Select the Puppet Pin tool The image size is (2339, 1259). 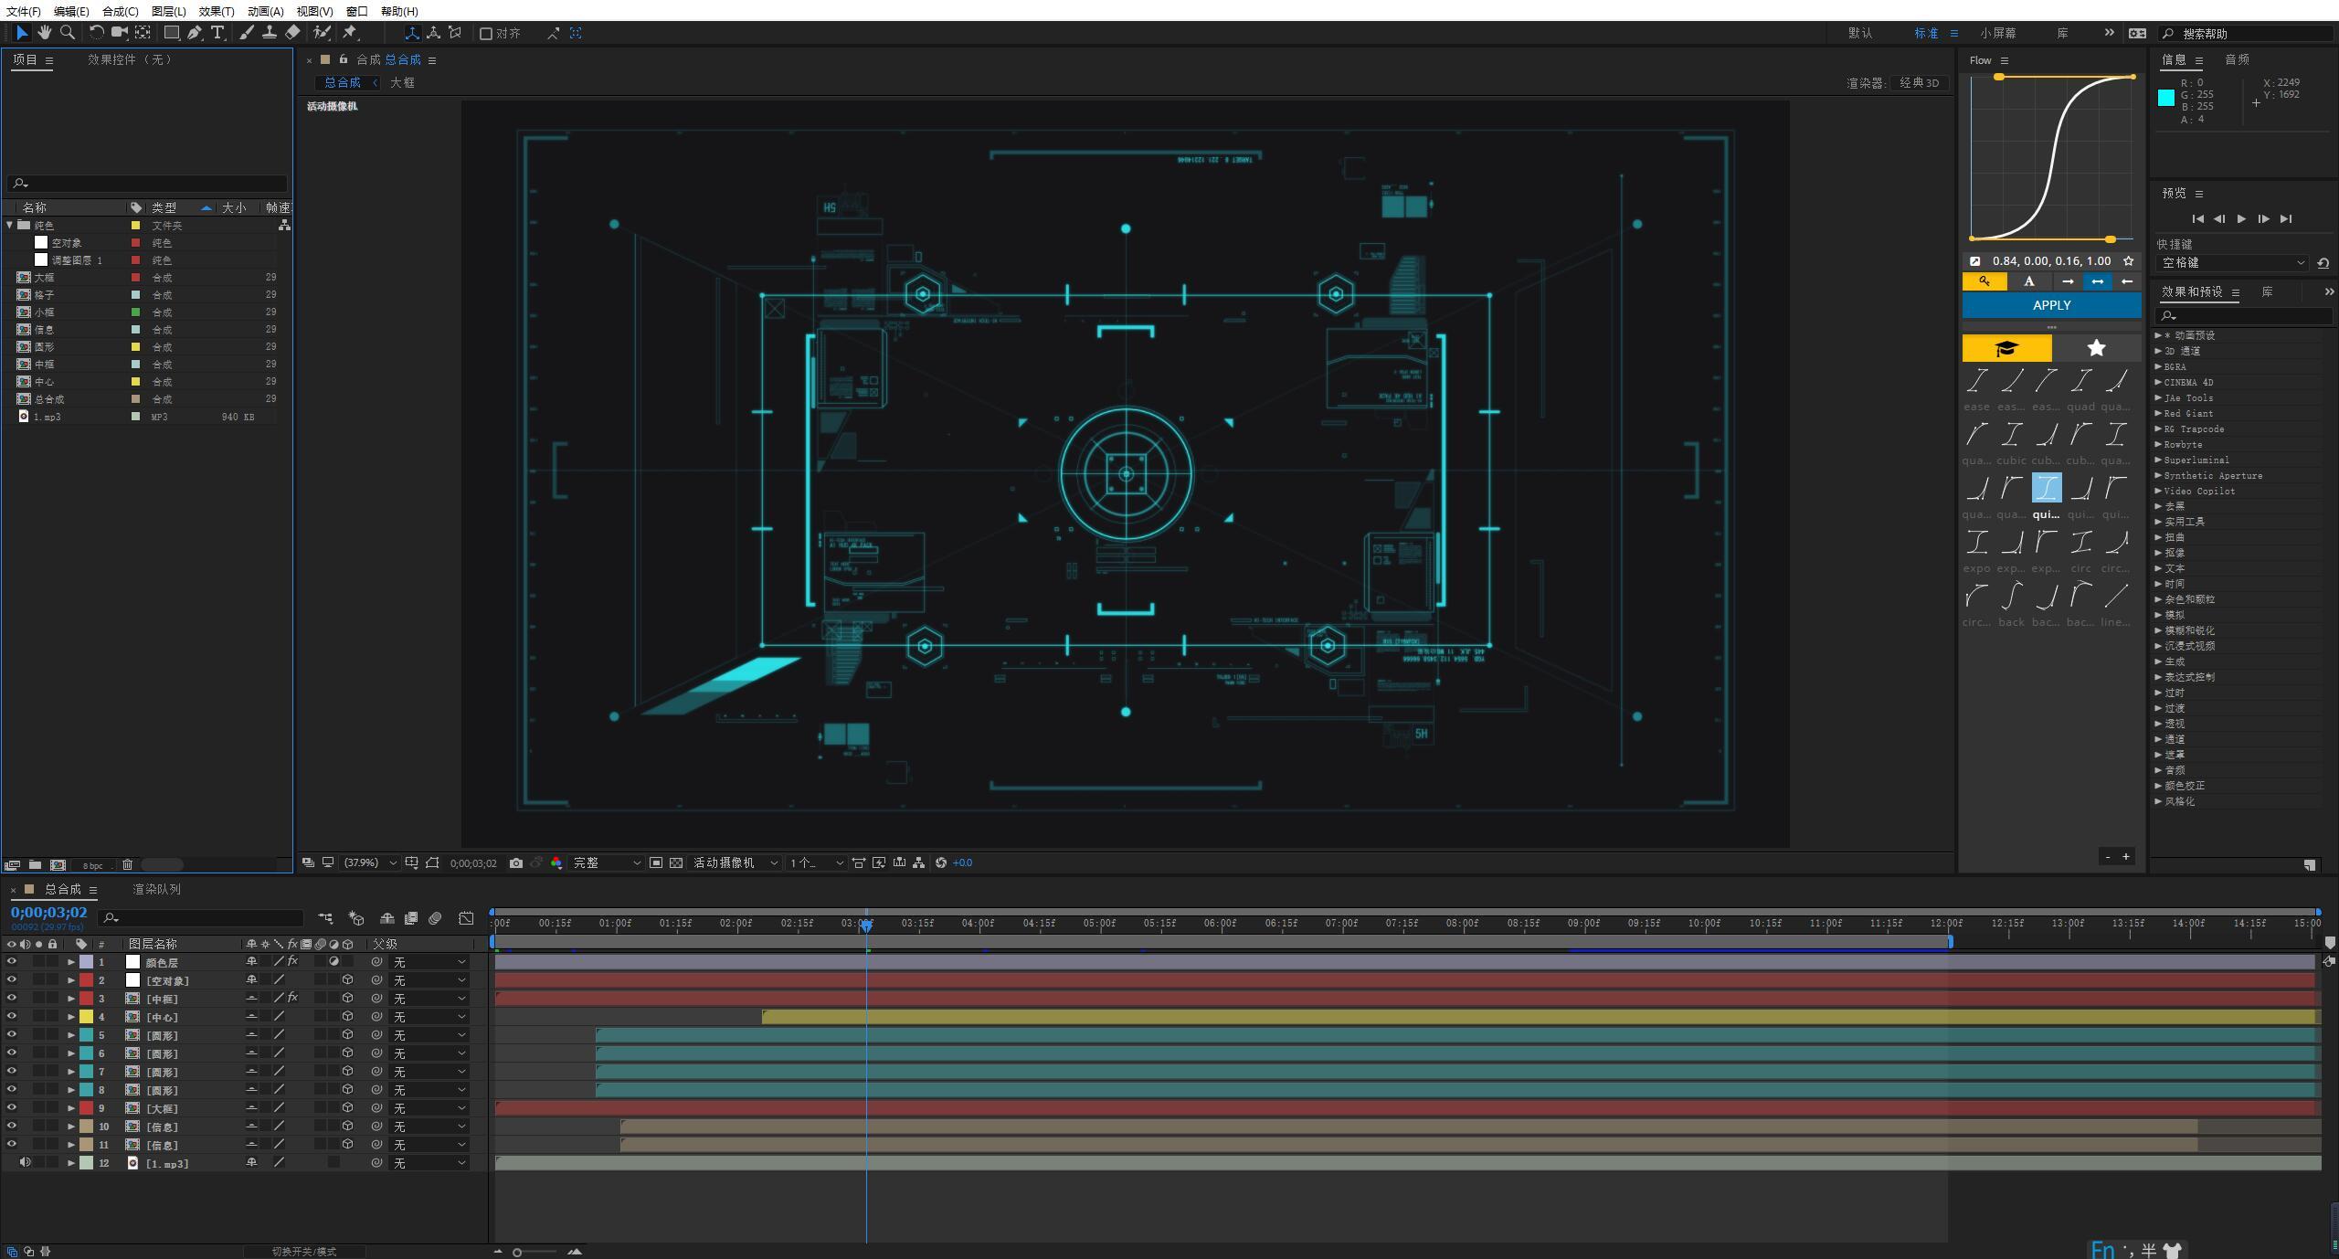click(x=350, y=33)
